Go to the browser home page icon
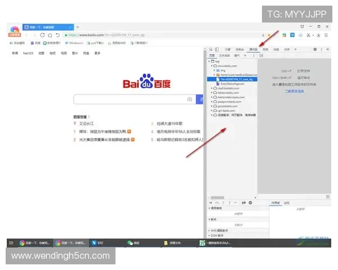Screen dimensions: 338x270 pos(50,35)
